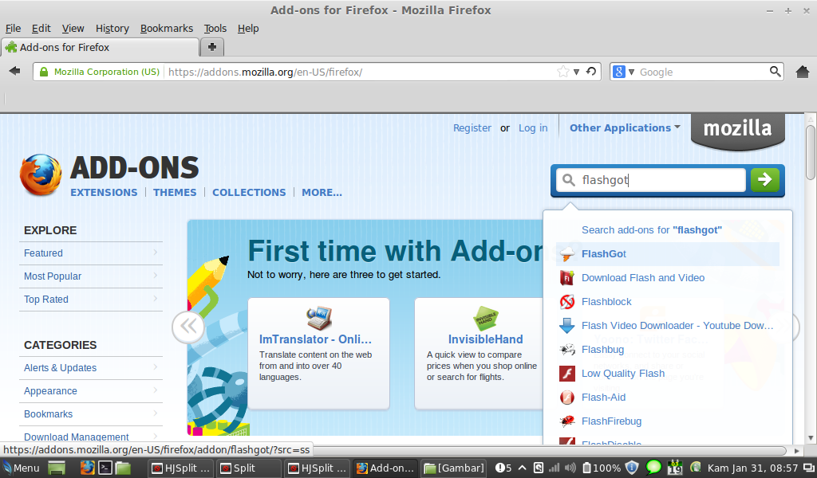This screenshot has width=817, height=478.
Task: Click the FlashFirebug ladybug icon
Action: pyautogui.click(x=567, y=421)
